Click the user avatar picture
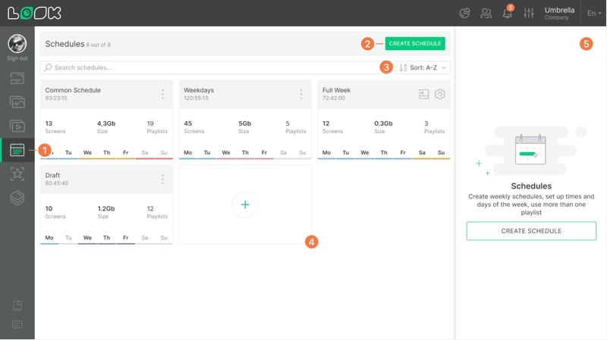The width and height of the screenshot is (607, 340). [x=17, y=43]
